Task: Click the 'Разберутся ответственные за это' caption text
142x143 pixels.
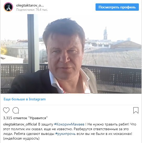Action: [x=101, y=129]
